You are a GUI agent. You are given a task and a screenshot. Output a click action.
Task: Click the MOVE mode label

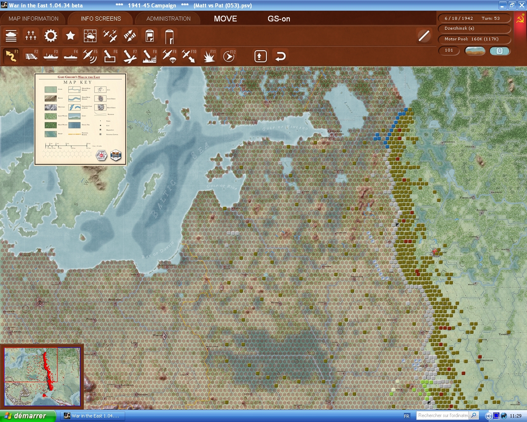225,19
